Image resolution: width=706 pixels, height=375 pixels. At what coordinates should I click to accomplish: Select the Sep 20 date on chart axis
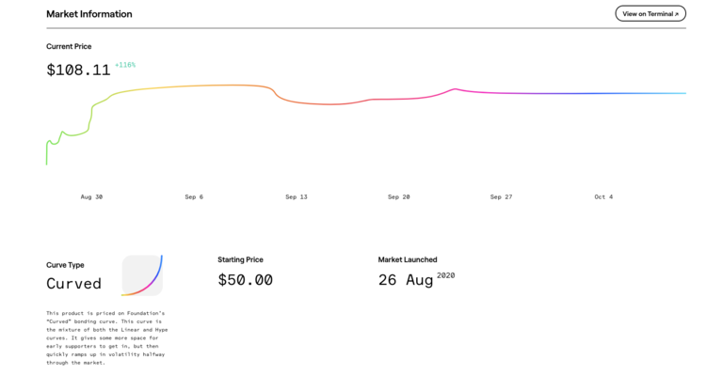coord(399,197)
